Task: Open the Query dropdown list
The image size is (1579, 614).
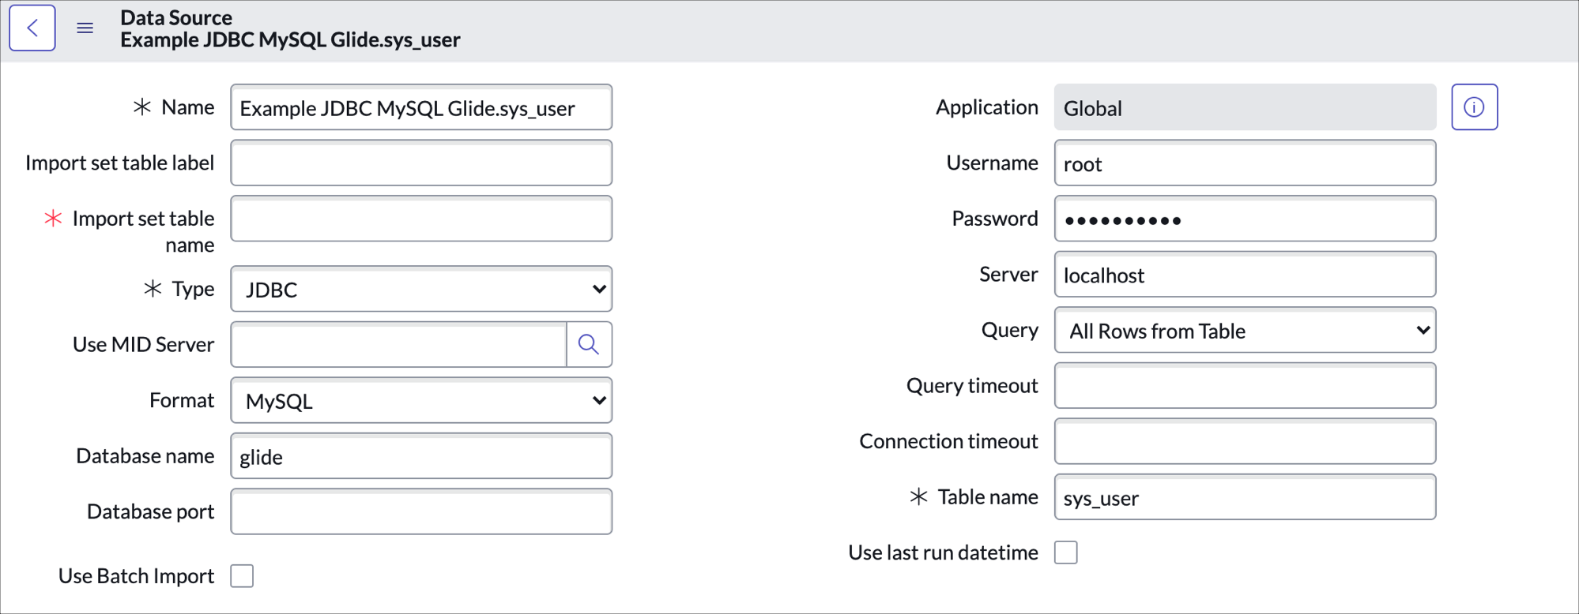Action: [1245, 331]
